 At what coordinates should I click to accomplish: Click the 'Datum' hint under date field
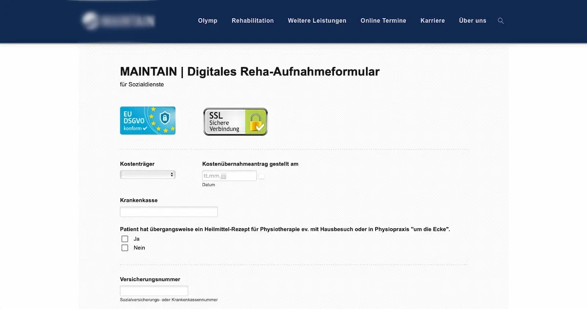(208, 185)
